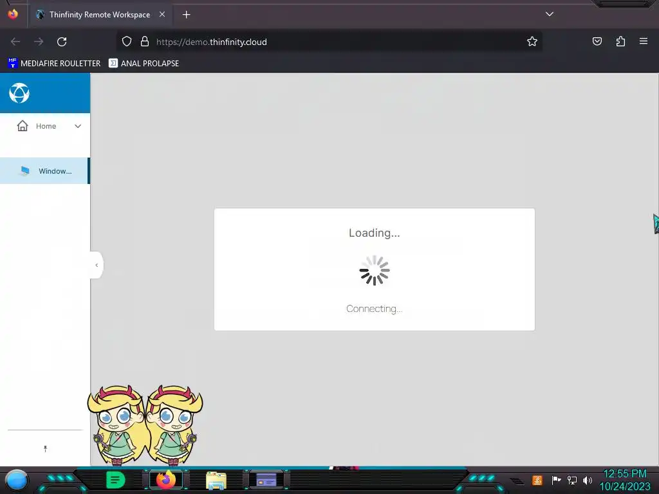Close the Thinfinity Remote Workspace tab
This screenshot has height=494, width=659.
point(162,14)
